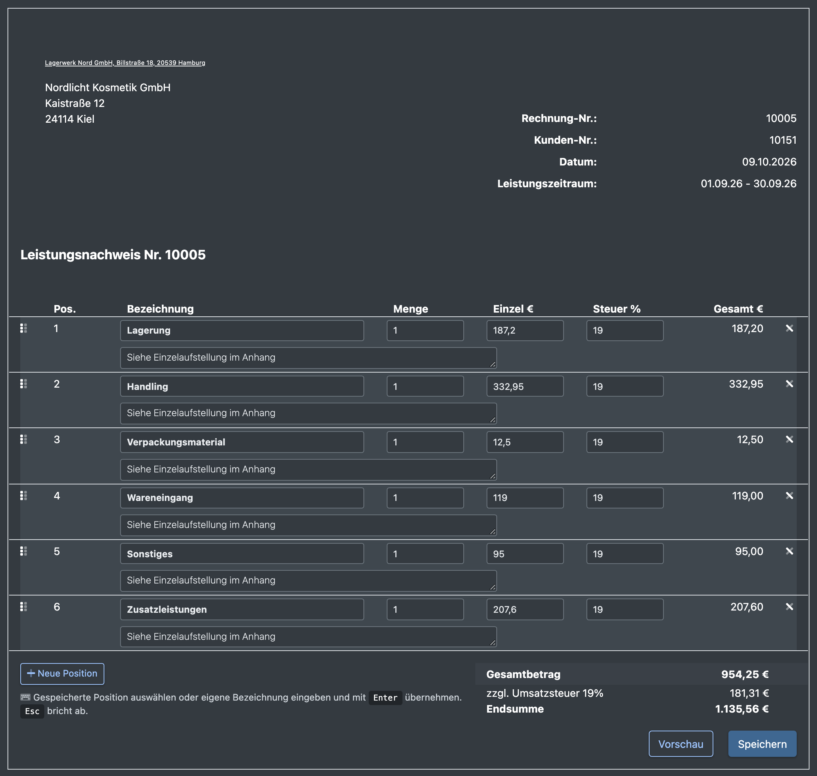This screenshot has height=776, width=817.
Task: Focus the Wareneingang designation field
Action: click(x=242, y=498)
